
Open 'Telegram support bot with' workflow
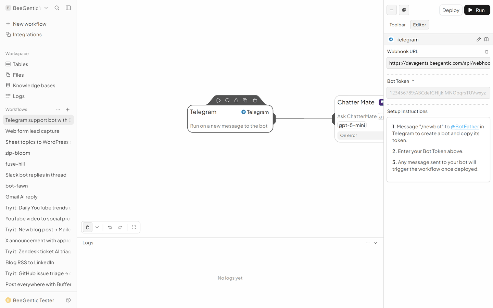tap(38, 120)
